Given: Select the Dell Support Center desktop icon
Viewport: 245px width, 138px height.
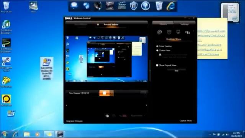Looking at the screenshot, I should coord(6,64).
